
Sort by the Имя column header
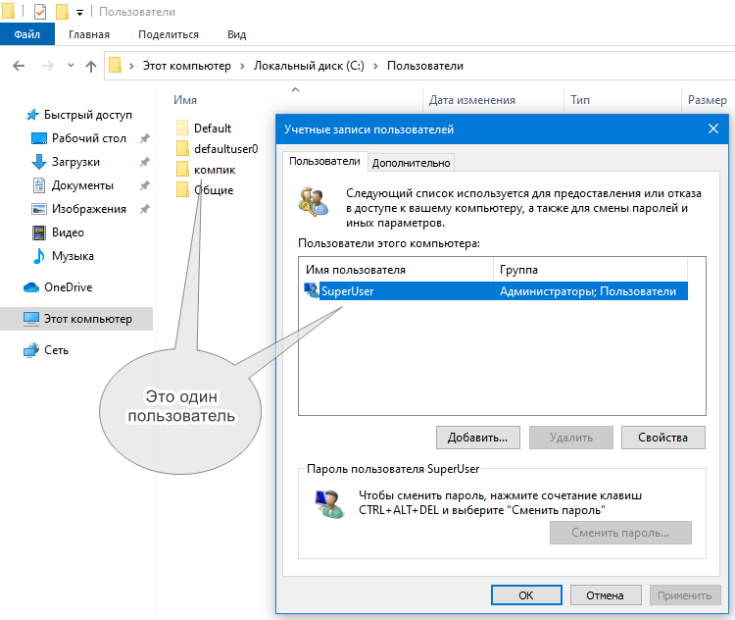pos(185,100)
